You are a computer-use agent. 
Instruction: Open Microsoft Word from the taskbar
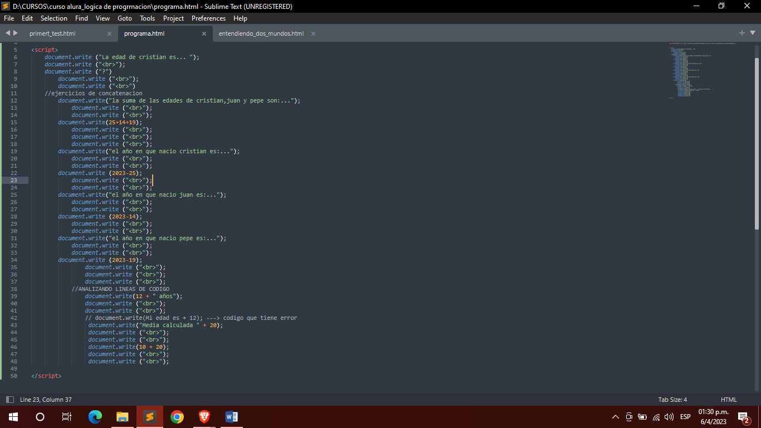232,416
